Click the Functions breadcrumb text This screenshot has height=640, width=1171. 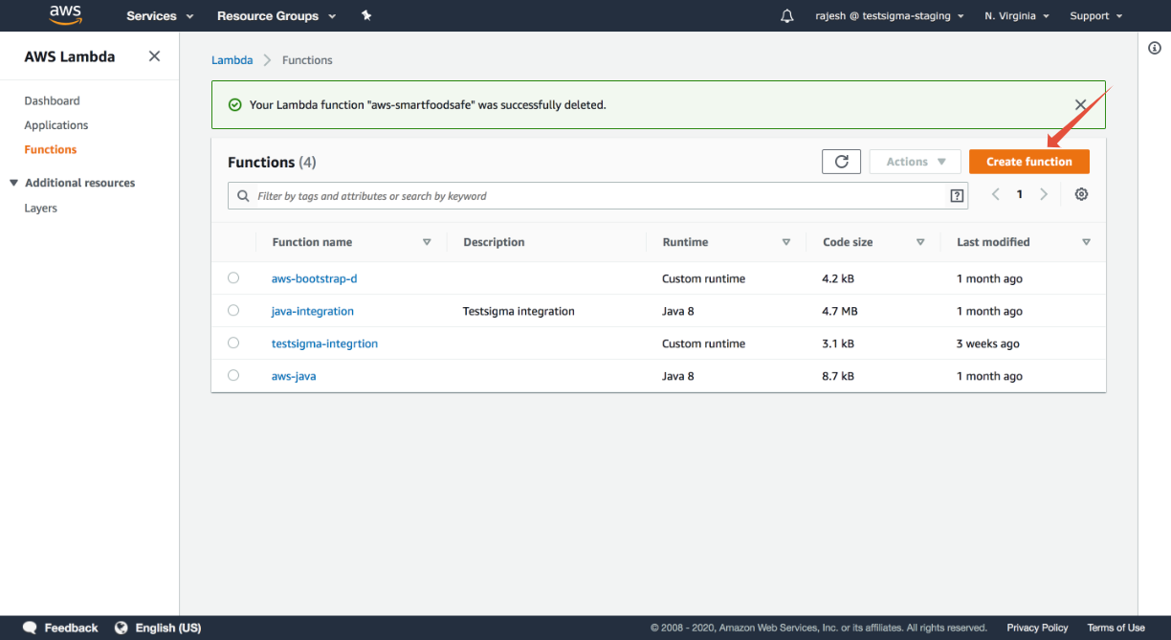coord(307,59)
